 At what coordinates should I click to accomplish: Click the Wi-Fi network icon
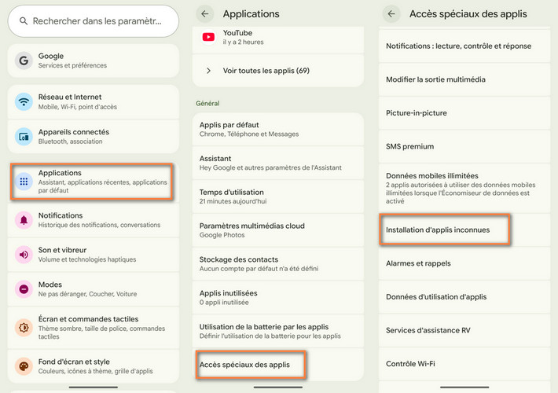tap(24, 101)
